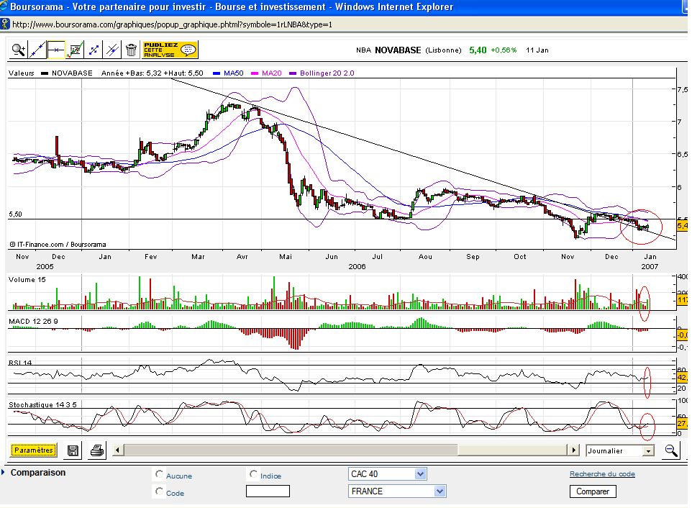Click the floppy disk save icon

(73, 450)
